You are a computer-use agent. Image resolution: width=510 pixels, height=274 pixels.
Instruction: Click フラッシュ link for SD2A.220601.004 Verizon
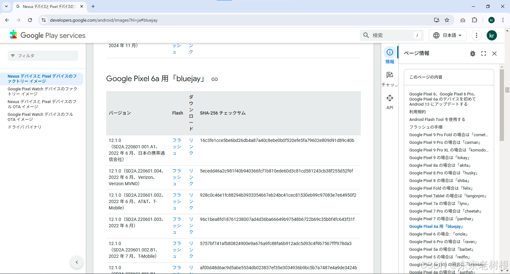click(177, 177)
